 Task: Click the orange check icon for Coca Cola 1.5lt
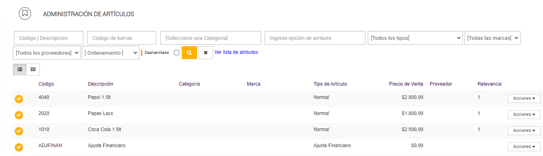19,131
